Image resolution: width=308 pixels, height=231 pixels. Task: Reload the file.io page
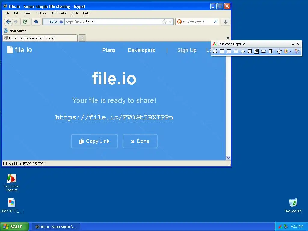(x=25, y=22)
